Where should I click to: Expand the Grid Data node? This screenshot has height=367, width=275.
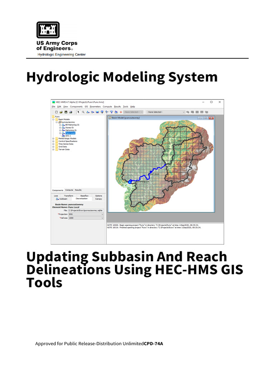pyautogui.click(x=53, y=147)
